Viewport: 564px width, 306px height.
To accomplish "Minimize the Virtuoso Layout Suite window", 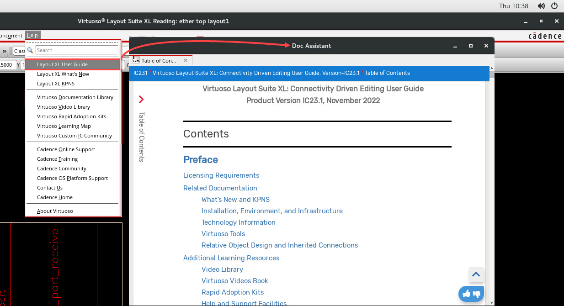I will tap(526, 21).
